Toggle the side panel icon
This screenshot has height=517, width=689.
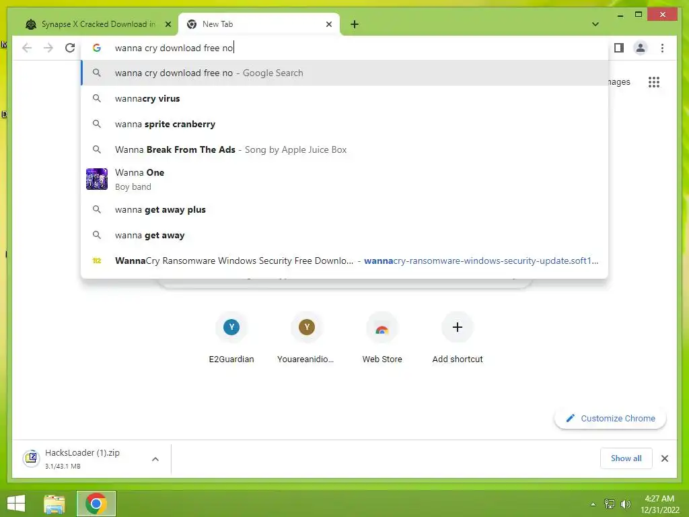coord(619,48)
